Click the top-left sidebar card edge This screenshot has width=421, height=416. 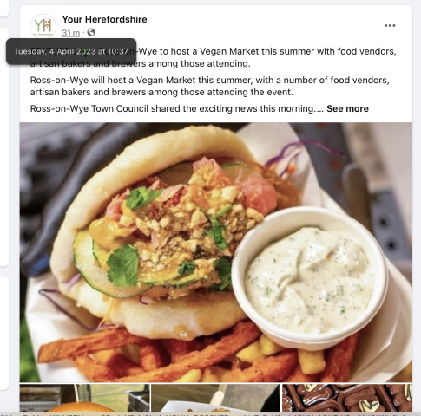coord(4,9)
